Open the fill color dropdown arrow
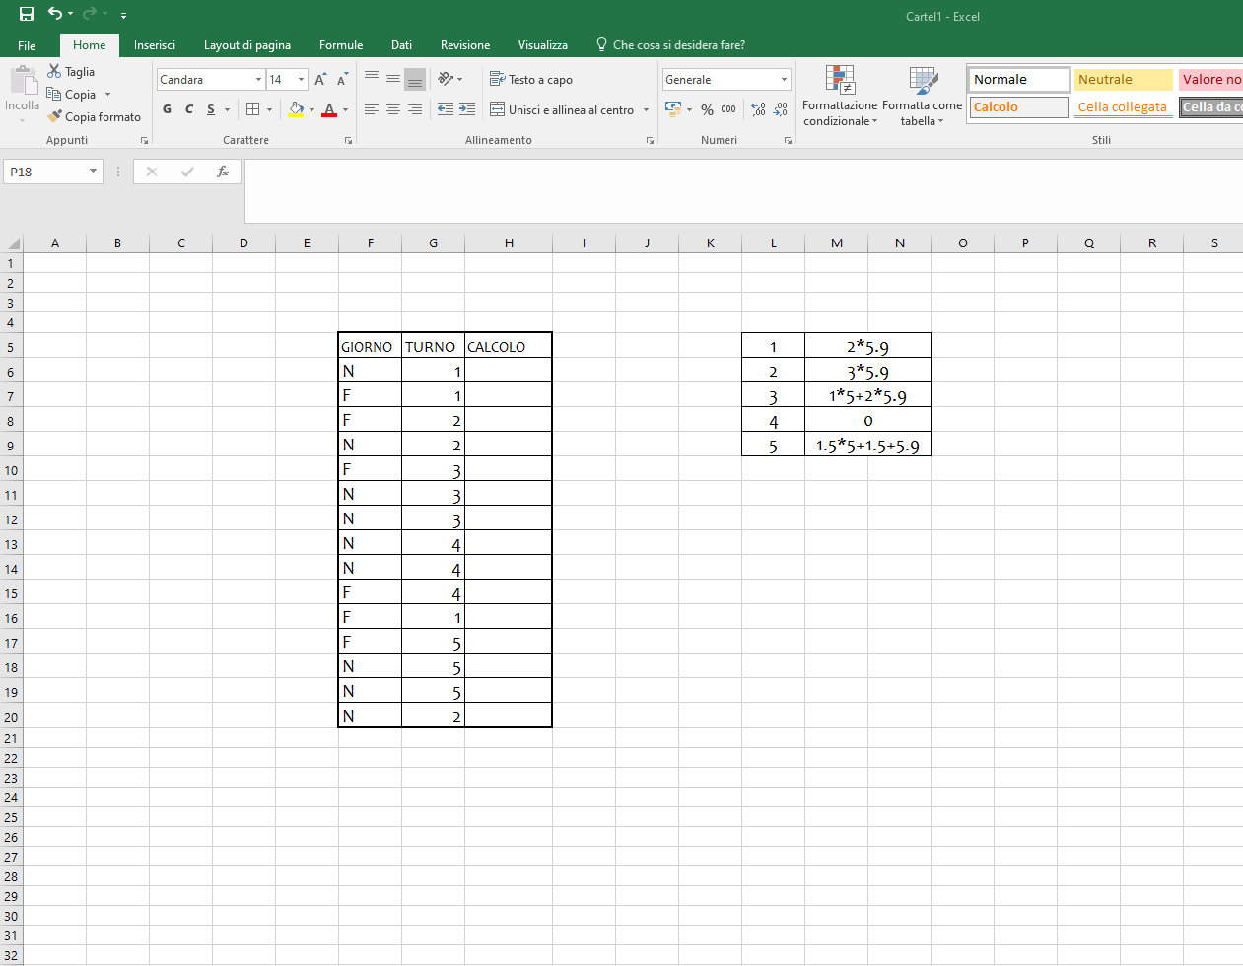The image size is (1243, 966). pos(311,109)
